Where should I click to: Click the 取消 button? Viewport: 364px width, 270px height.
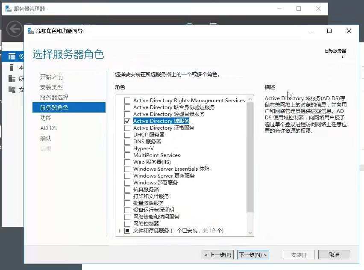click(334, 255)
